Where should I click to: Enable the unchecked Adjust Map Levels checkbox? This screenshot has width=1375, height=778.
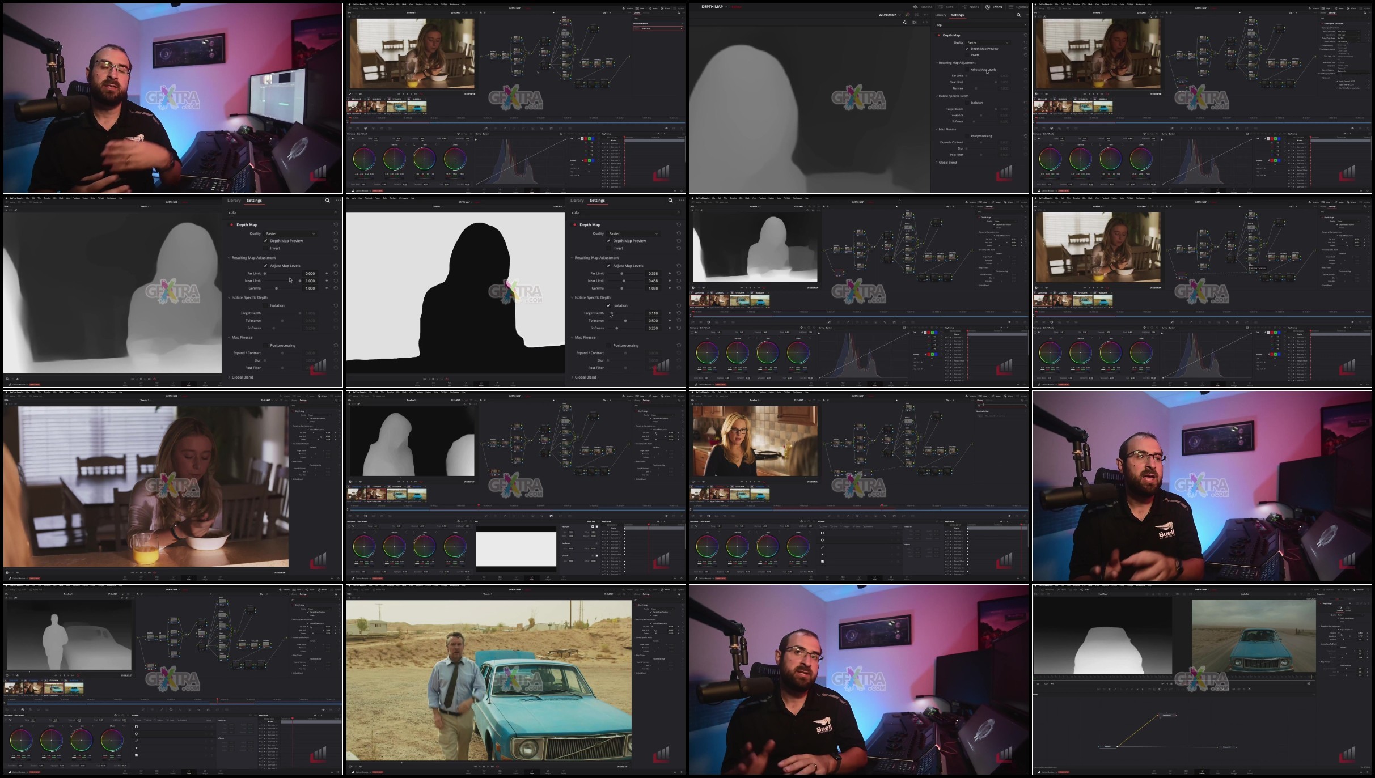coord(967,70)
